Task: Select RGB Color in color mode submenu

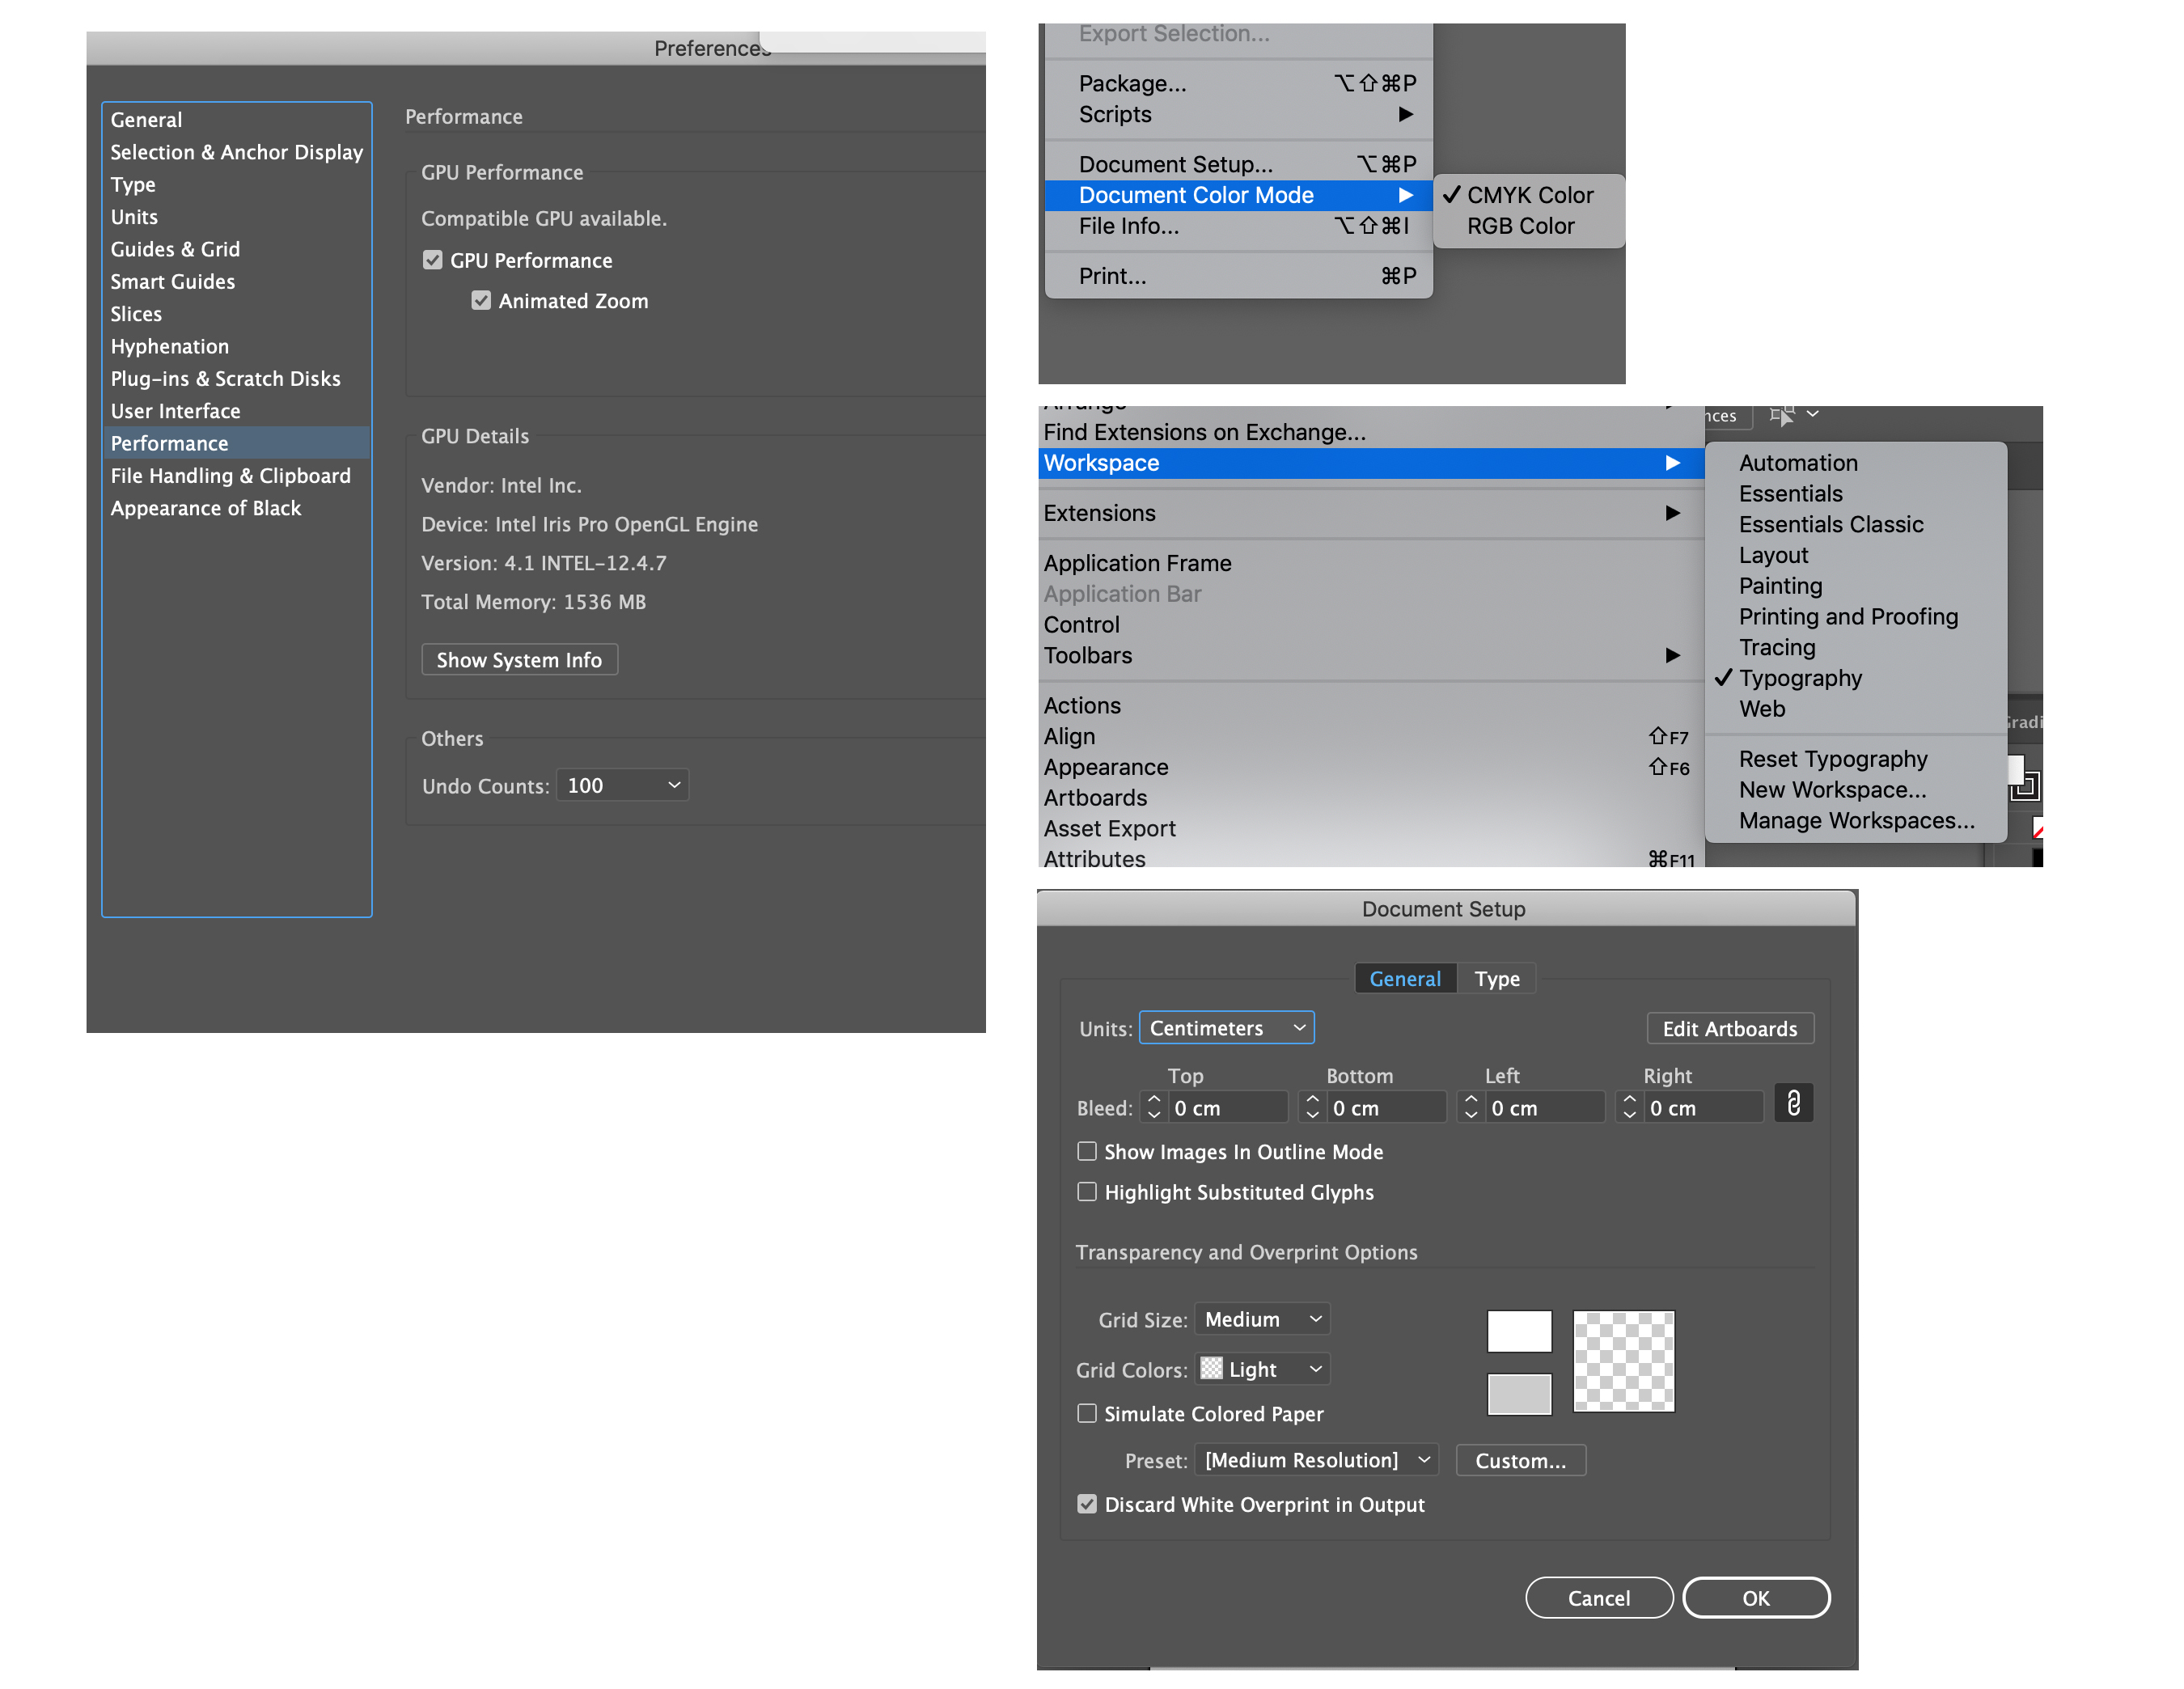Action: point(1520,226)
